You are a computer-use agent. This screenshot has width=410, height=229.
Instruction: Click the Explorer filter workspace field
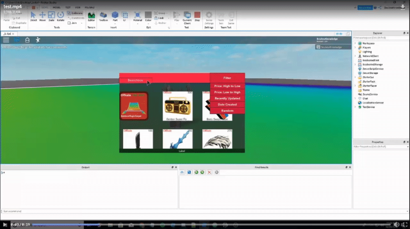(380, 38)
